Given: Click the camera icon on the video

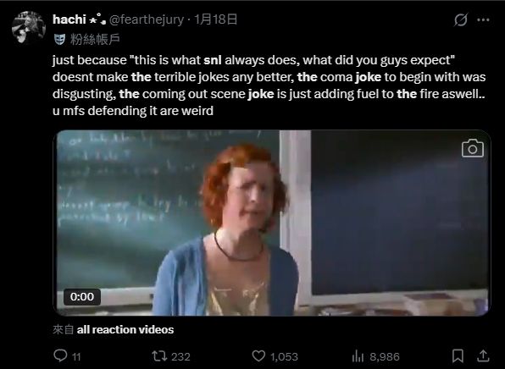Looking at the screenshot, I should pos(473,148).
